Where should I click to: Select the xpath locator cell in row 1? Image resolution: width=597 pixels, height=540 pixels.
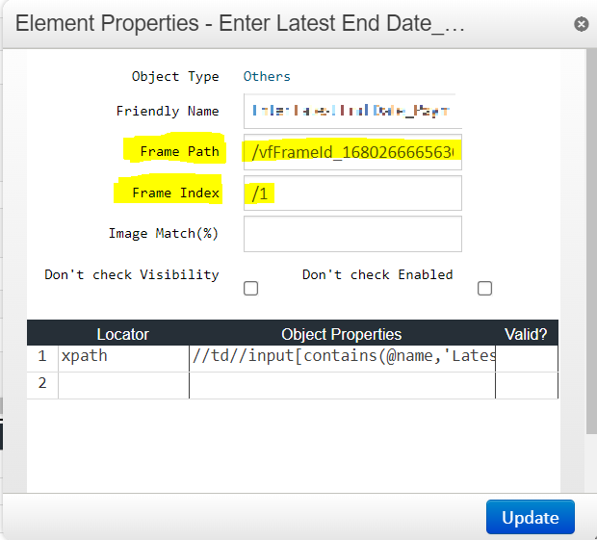123,356
